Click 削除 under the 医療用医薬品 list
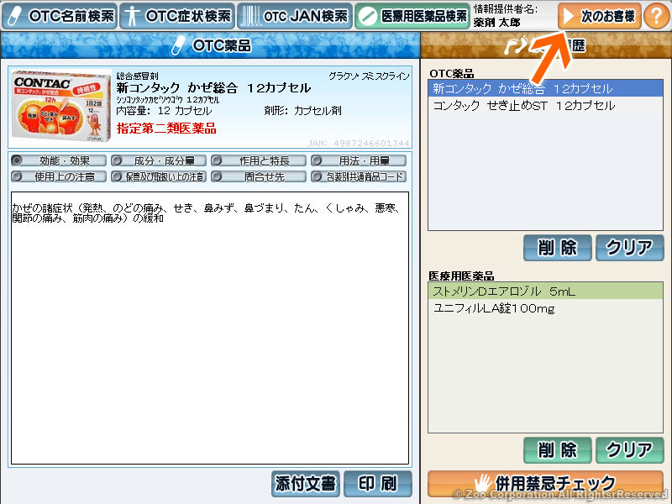The width and height of the screenshot is (672, 504). coord(557,450)
